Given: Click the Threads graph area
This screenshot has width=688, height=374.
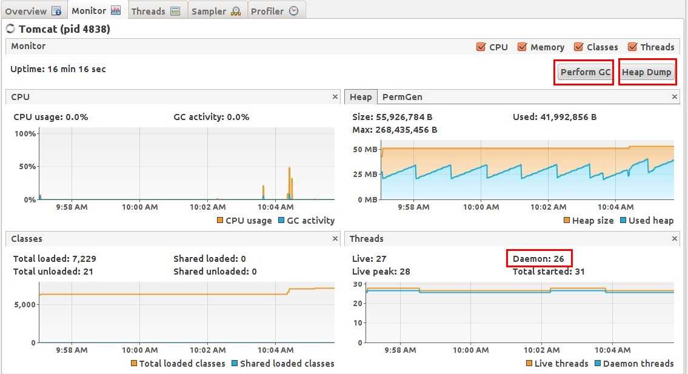Looking at the screenshot, I should point(519,312).
